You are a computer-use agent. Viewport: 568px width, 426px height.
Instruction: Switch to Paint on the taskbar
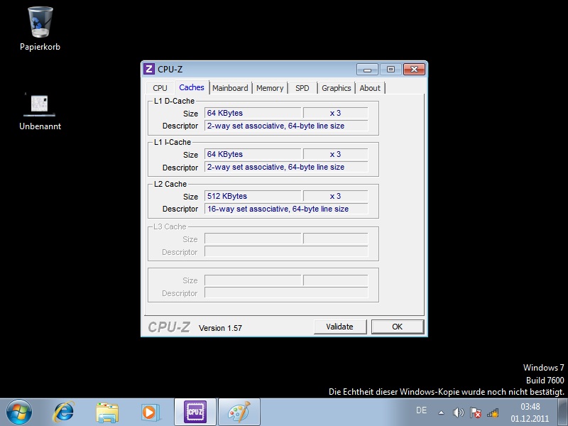tap(239, 412)
